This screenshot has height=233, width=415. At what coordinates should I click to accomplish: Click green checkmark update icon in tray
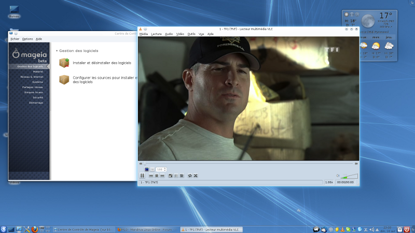348,229
